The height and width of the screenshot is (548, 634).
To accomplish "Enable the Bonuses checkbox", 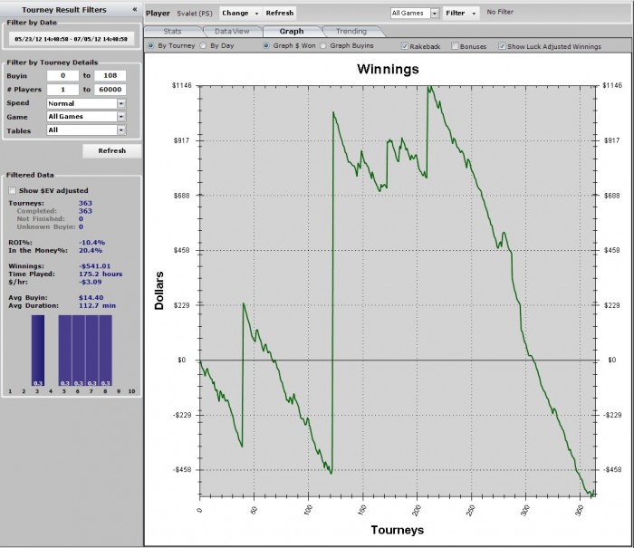I will (455, 46).
